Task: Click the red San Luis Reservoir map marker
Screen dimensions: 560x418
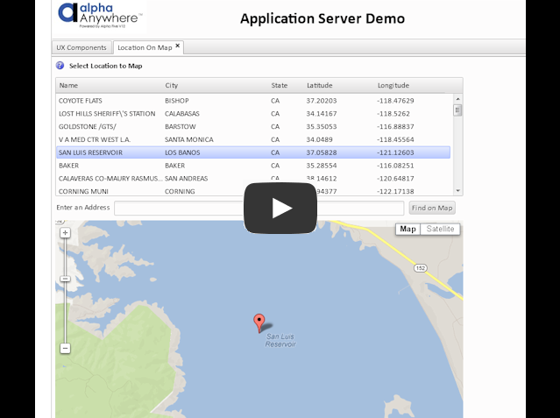Action: 259,323
